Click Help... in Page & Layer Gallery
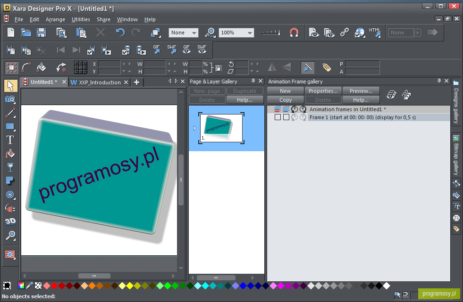Image resolution: width=463 pixels, height=302 pixels. pyautogui.click(x=244, y=100)
